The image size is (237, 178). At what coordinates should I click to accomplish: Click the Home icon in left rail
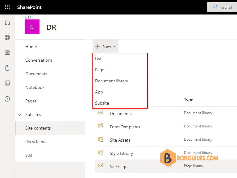[7, 22]
